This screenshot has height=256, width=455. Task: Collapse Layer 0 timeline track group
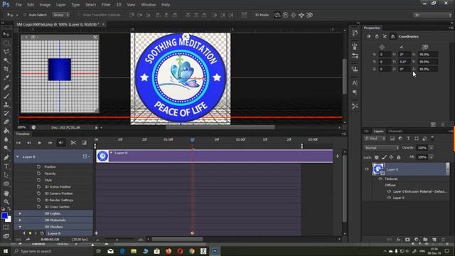17,156
